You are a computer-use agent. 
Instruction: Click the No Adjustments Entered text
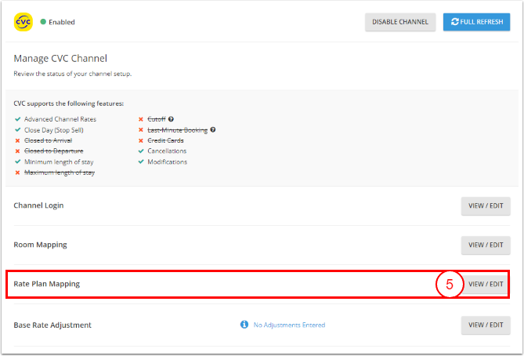pos(289,325)
